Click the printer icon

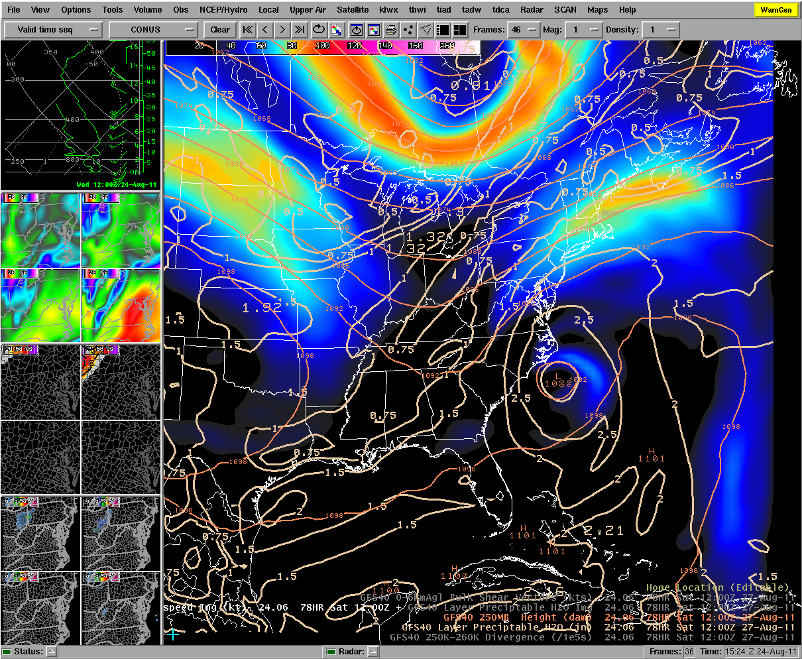391,30
